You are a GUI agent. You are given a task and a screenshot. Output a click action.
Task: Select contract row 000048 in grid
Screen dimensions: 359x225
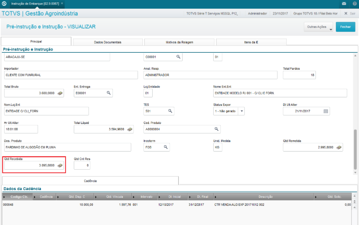click(177, 205)
